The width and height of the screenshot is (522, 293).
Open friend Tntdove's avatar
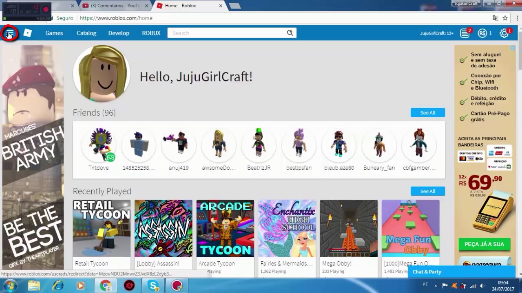coord(99,145)
